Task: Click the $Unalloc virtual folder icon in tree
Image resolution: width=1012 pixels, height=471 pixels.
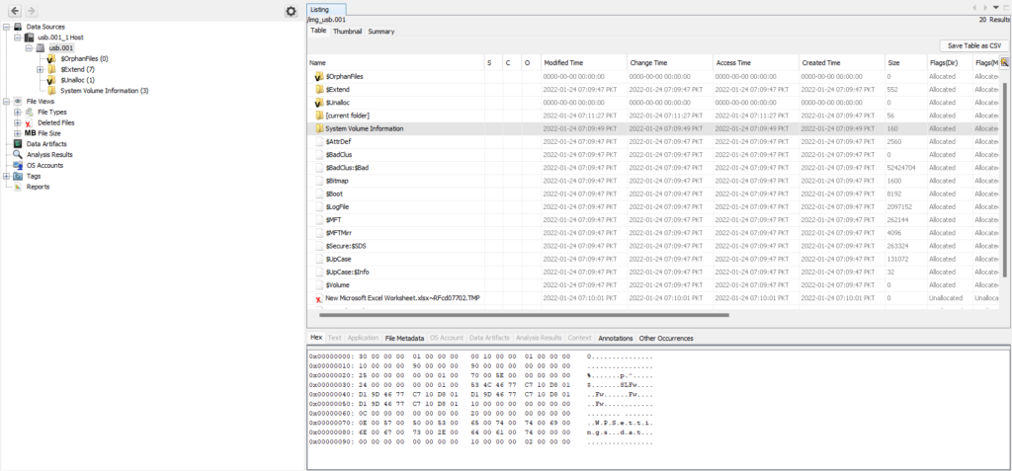Action: coord(51,80)
